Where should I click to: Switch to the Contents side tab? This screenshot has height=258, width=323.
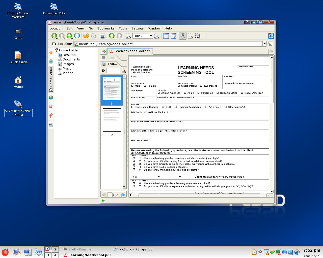pos(111,58)
